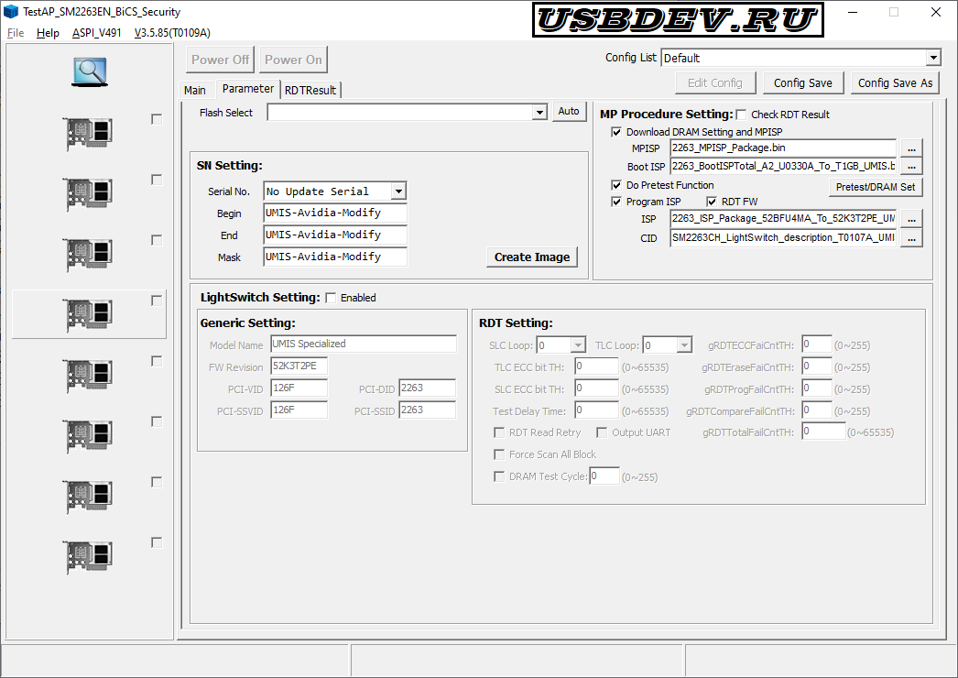This screenshot has width=958, height=678.
Task: Tick the checkbox beside the eighth port
Action: pos(157,543)
